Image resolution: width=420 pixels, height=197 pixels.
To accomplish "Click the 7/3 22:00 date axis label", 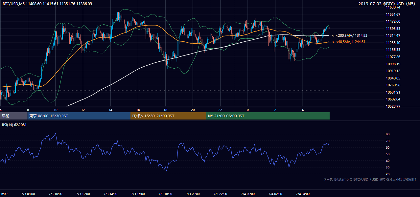I will [221, 194].
